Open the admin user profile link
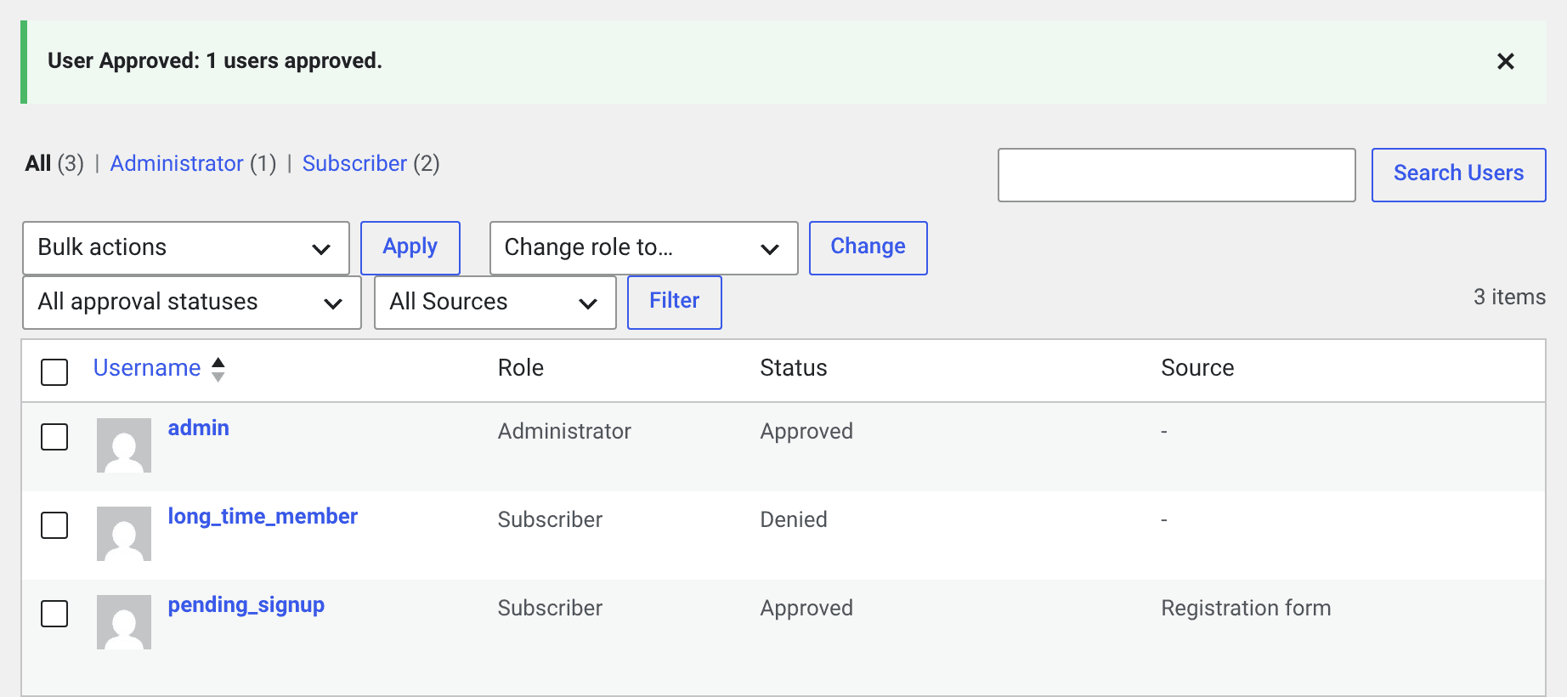1567x697 pixels. [199, 428]
